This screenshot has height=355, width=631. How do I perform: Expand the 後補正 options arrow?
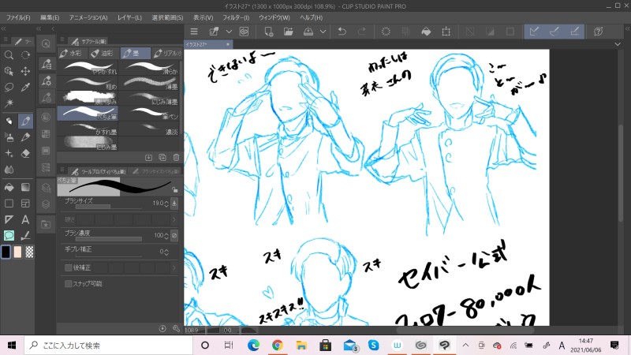[174, 267]
